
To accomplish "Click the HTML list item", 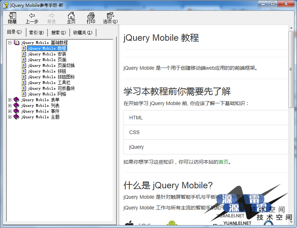I will (x=206, y=118).
